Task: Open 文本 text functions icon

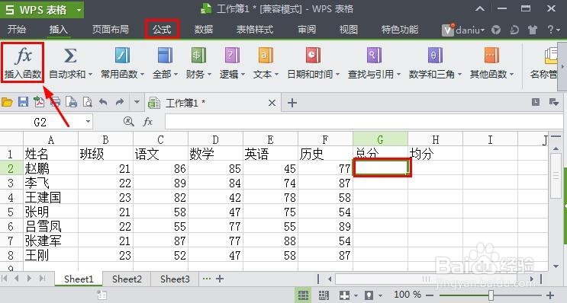Action: (x=266, y=56)
